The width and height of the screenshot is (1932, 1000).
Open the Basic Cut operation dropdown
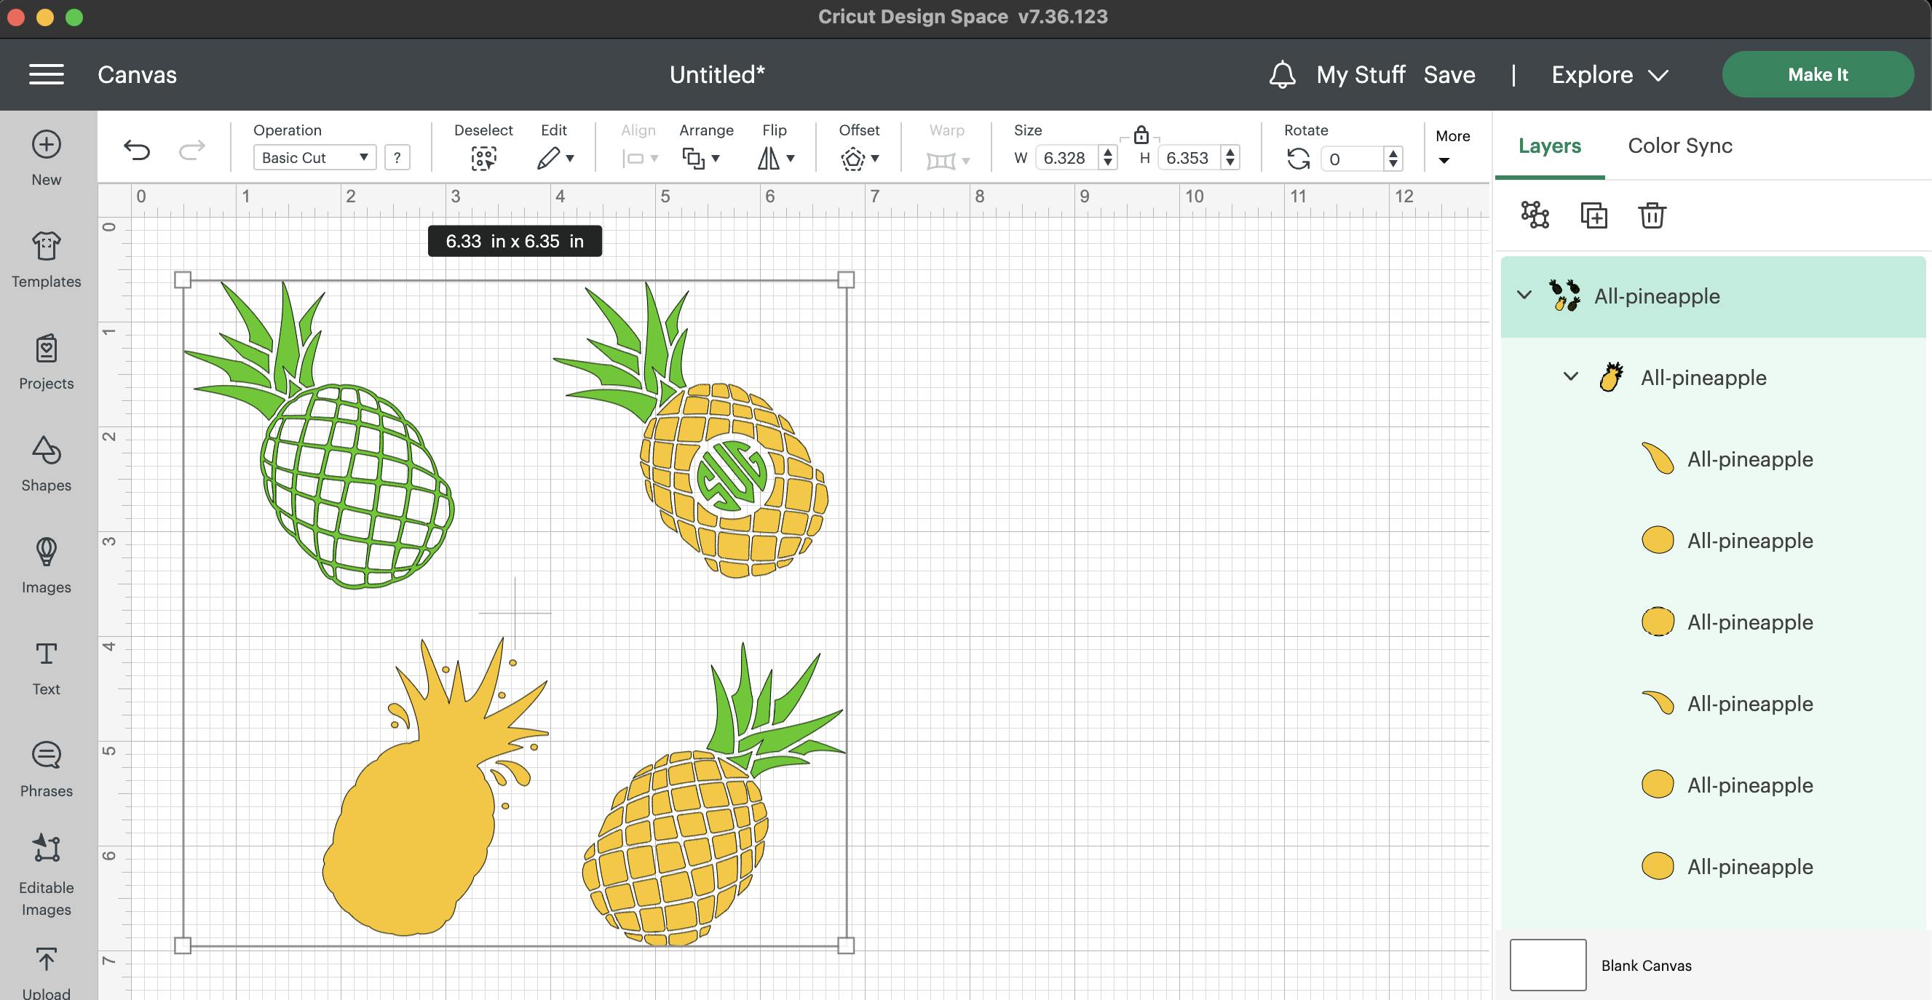[x=314, y=157]
